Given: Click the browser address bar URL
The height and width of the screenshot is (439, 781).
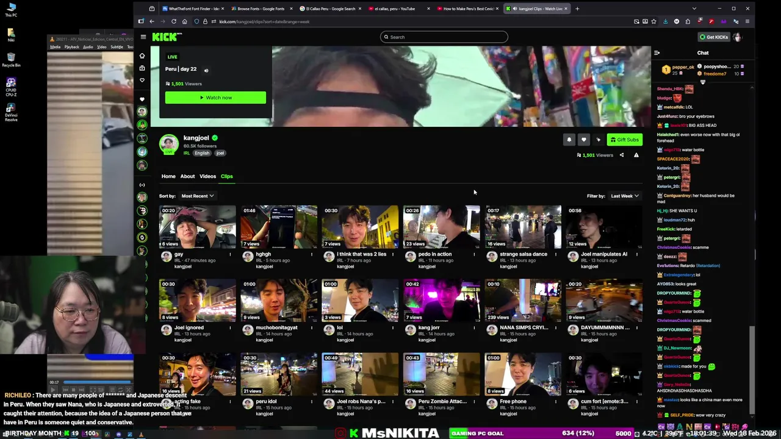Looking at the screenshot, I should [x=264, y=21].
